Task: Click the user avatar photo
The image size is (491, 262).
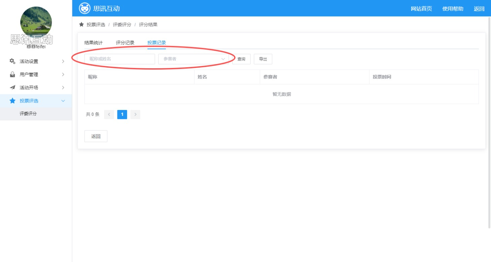Action: (36, 22)
